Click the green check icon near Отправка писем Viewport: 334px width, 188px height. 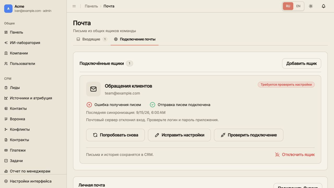[x=152, y=105]
